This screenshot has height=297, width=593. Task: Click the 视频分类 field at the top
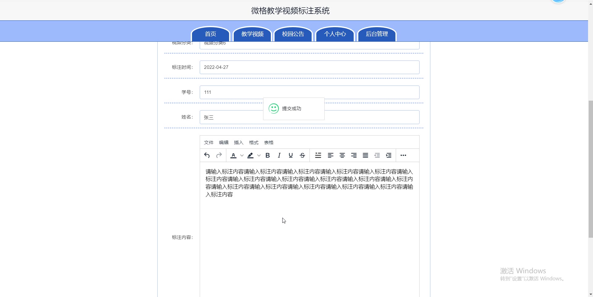pyautogui.click(x=309, y=45)
